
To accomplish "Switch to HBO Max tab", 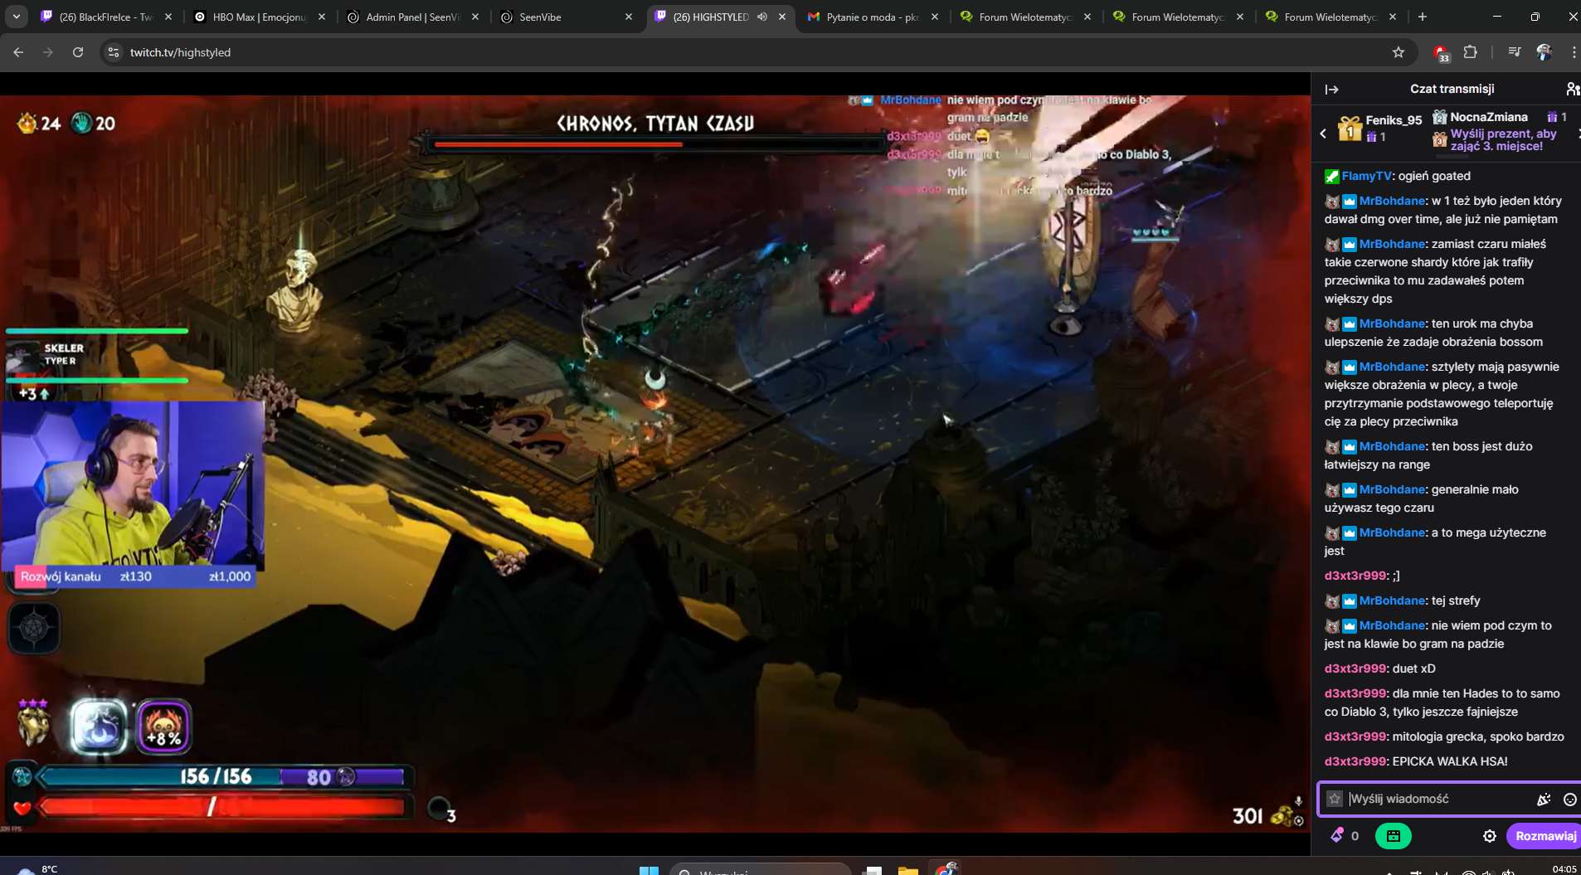I will pyautogui.click(x=259, y=17).
